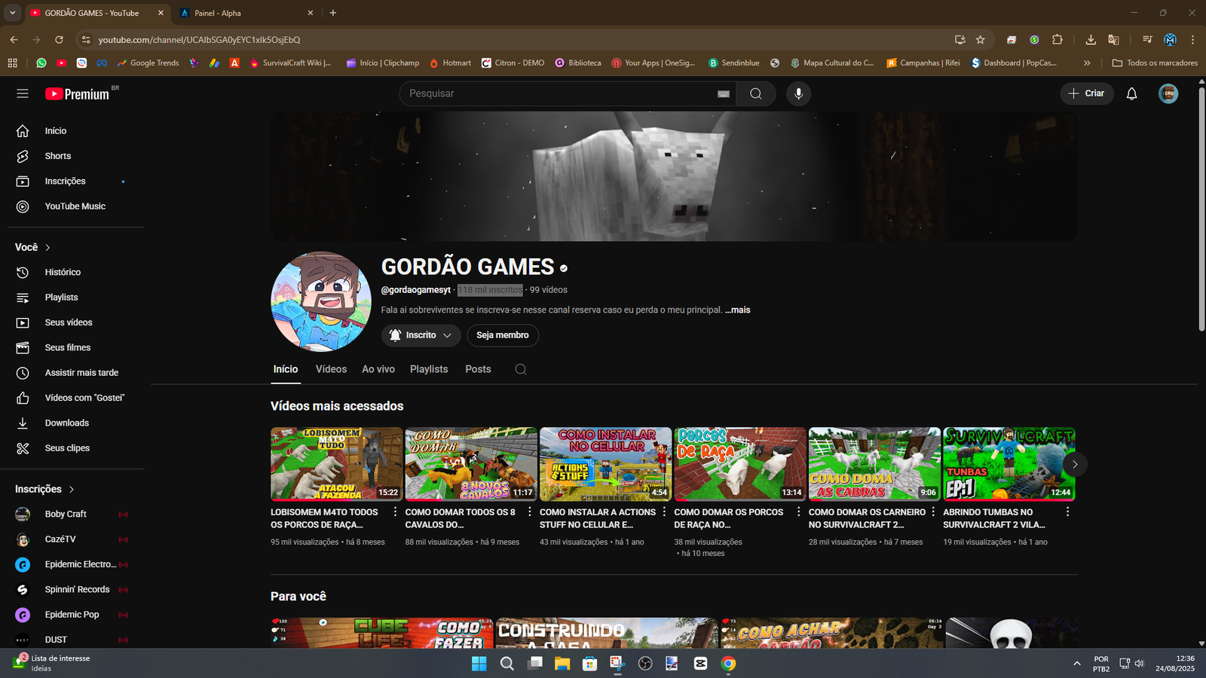Viewport: 1206px width, 678px height.
Task: Open Chrome downloads icon in toolbar
Action: point(1091,39)
